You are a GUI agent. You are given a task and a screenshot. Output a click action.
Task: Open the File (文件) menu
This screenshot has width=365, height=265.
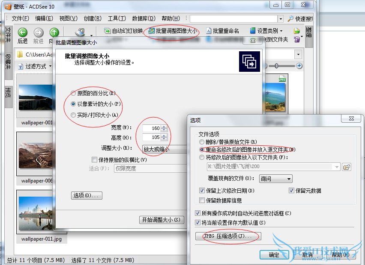[20, 18]
